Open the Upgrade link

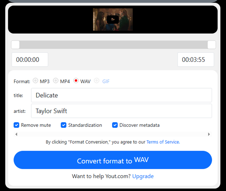[143, 176]
